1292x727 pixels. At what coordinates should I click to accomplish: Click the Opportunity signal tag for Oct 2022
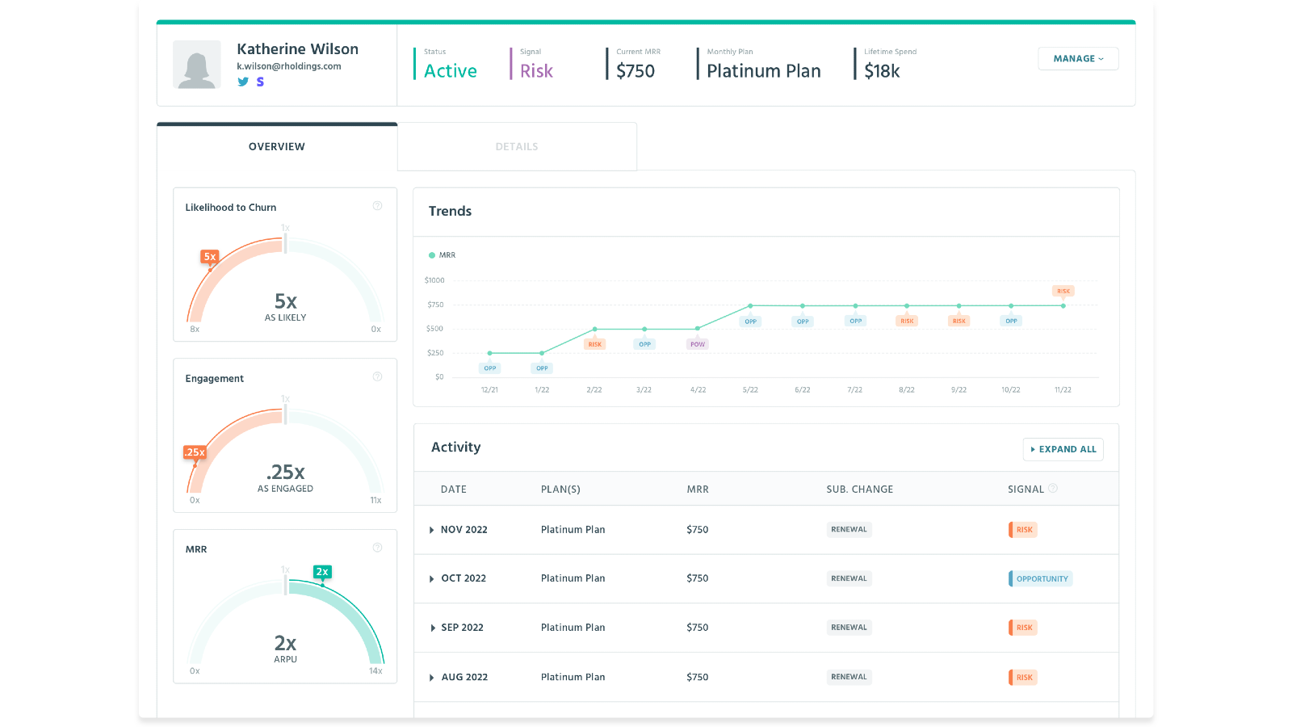click(x=1042, y=579)
